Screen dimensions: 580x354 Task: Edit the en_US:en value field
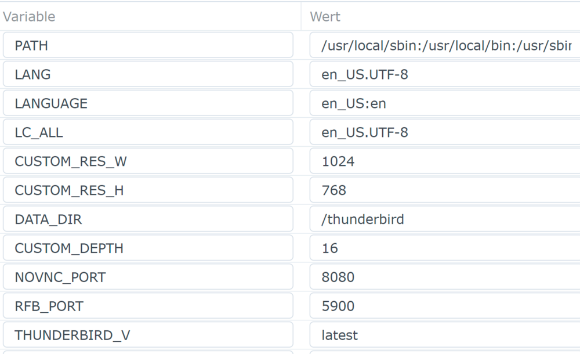click(x=445, y=103)
